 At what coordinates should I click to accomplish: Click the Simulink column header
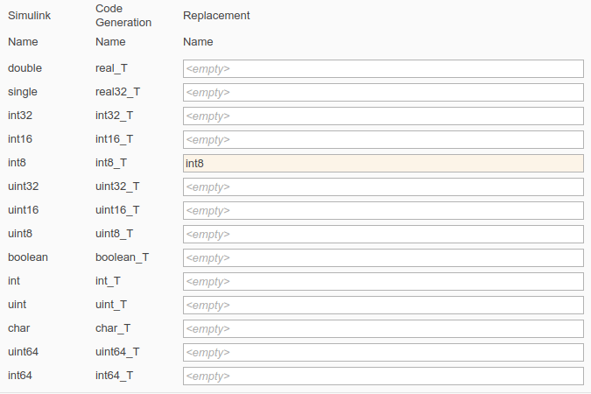point(29,16)
